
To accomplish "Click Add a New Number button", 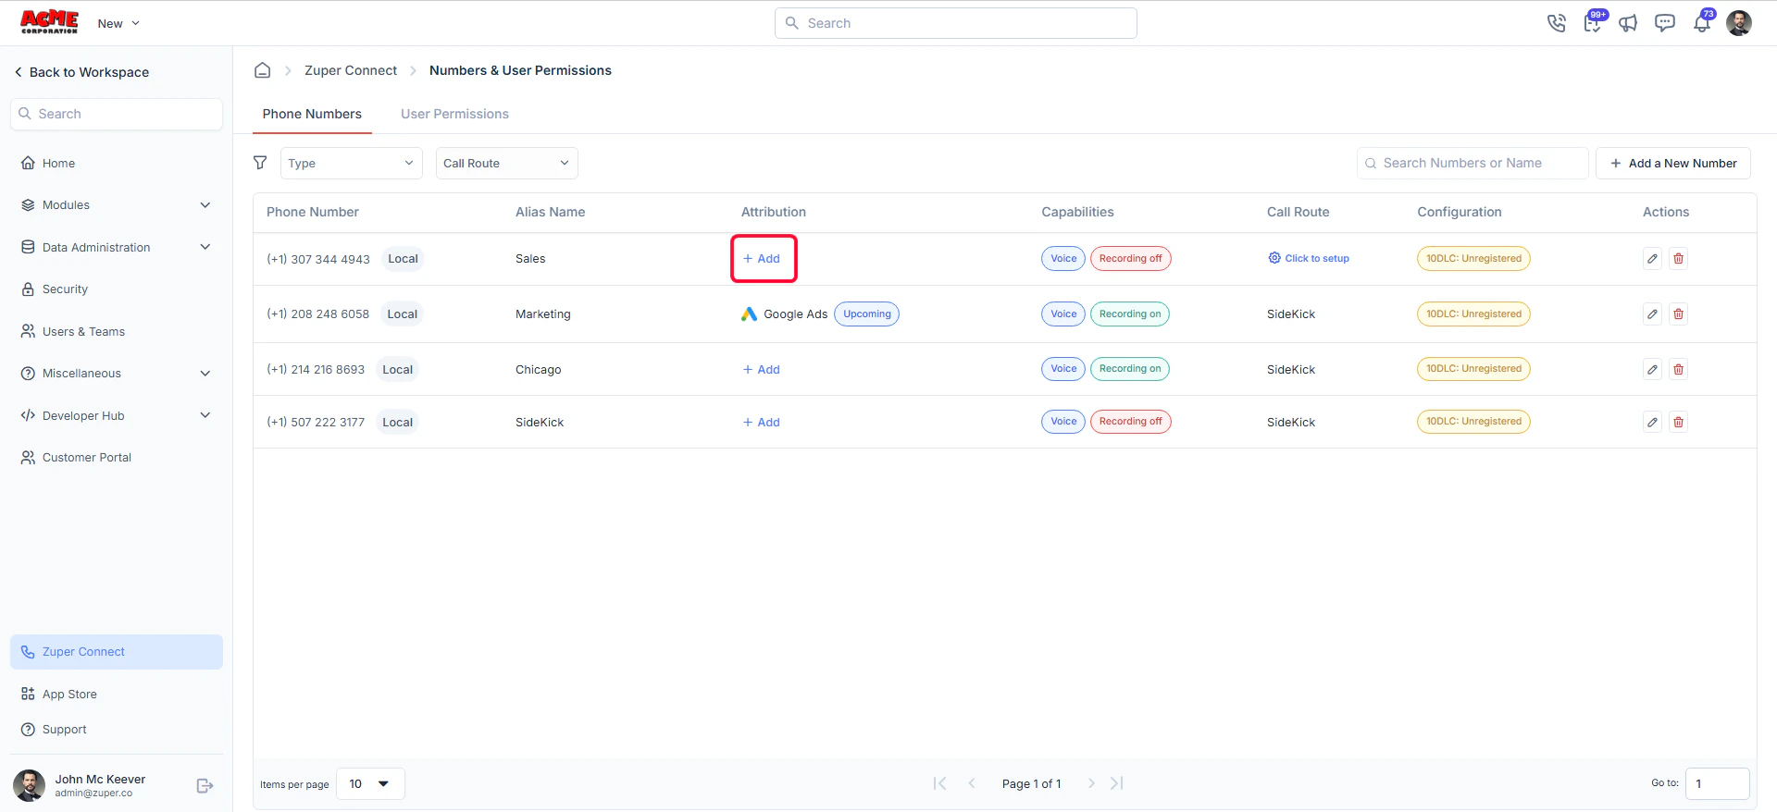I will 1673,164.
